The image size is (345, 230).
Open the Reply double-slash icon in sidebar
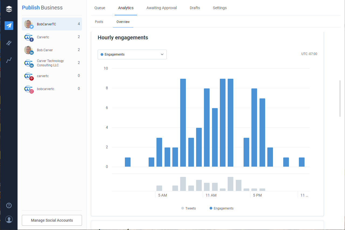pos(9,43)
